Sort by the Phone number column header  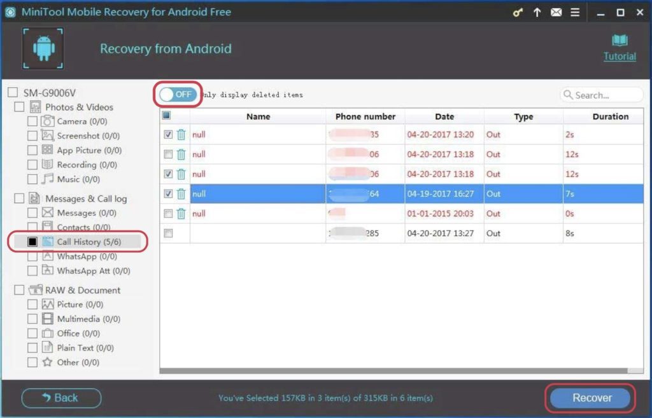(x=365, y=117)
